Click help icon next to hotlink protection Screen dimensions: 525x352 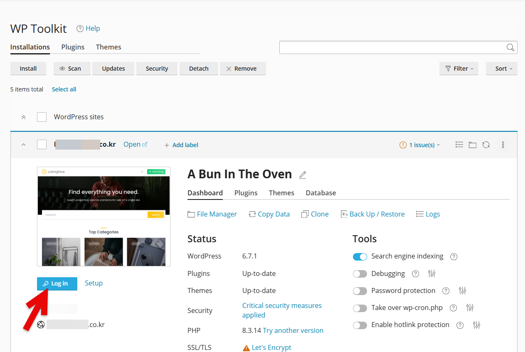pos(460,325)
